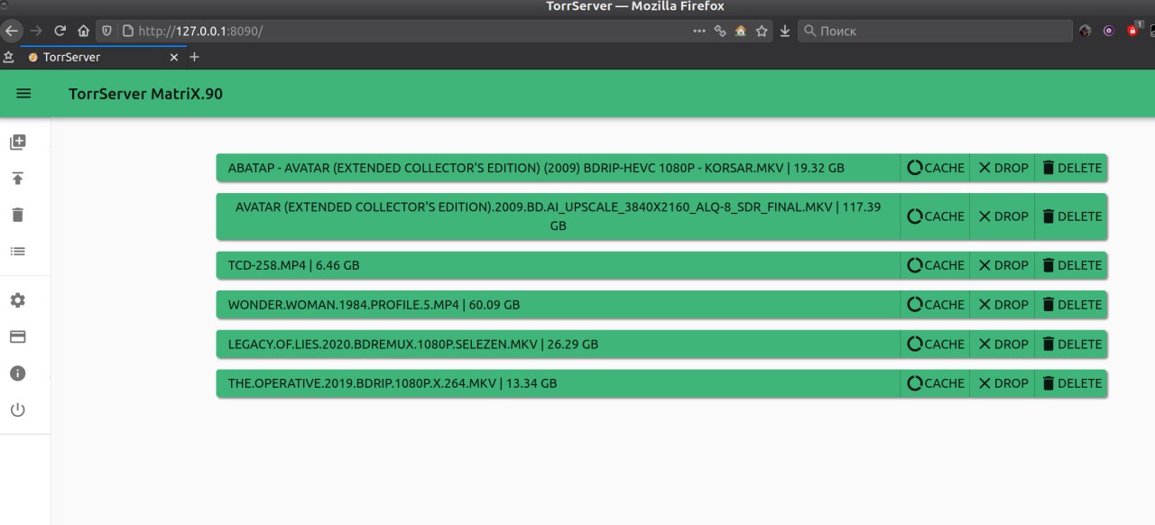Click the red lock extension icon

point(1134,30)
